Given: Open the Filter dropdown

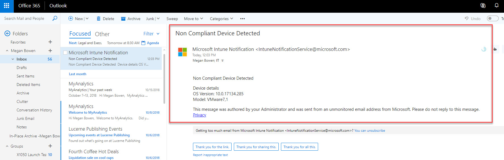Looking at the screenshot, I should (152, 34).
